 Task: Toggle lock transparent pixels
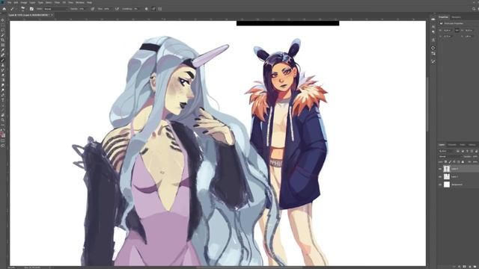point(445,162)
